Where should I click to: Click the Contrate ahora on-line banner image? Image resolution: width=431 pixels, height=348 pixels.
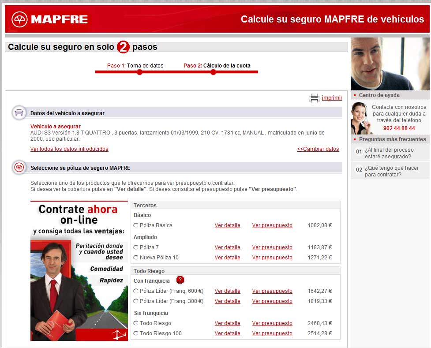(79, 271)
